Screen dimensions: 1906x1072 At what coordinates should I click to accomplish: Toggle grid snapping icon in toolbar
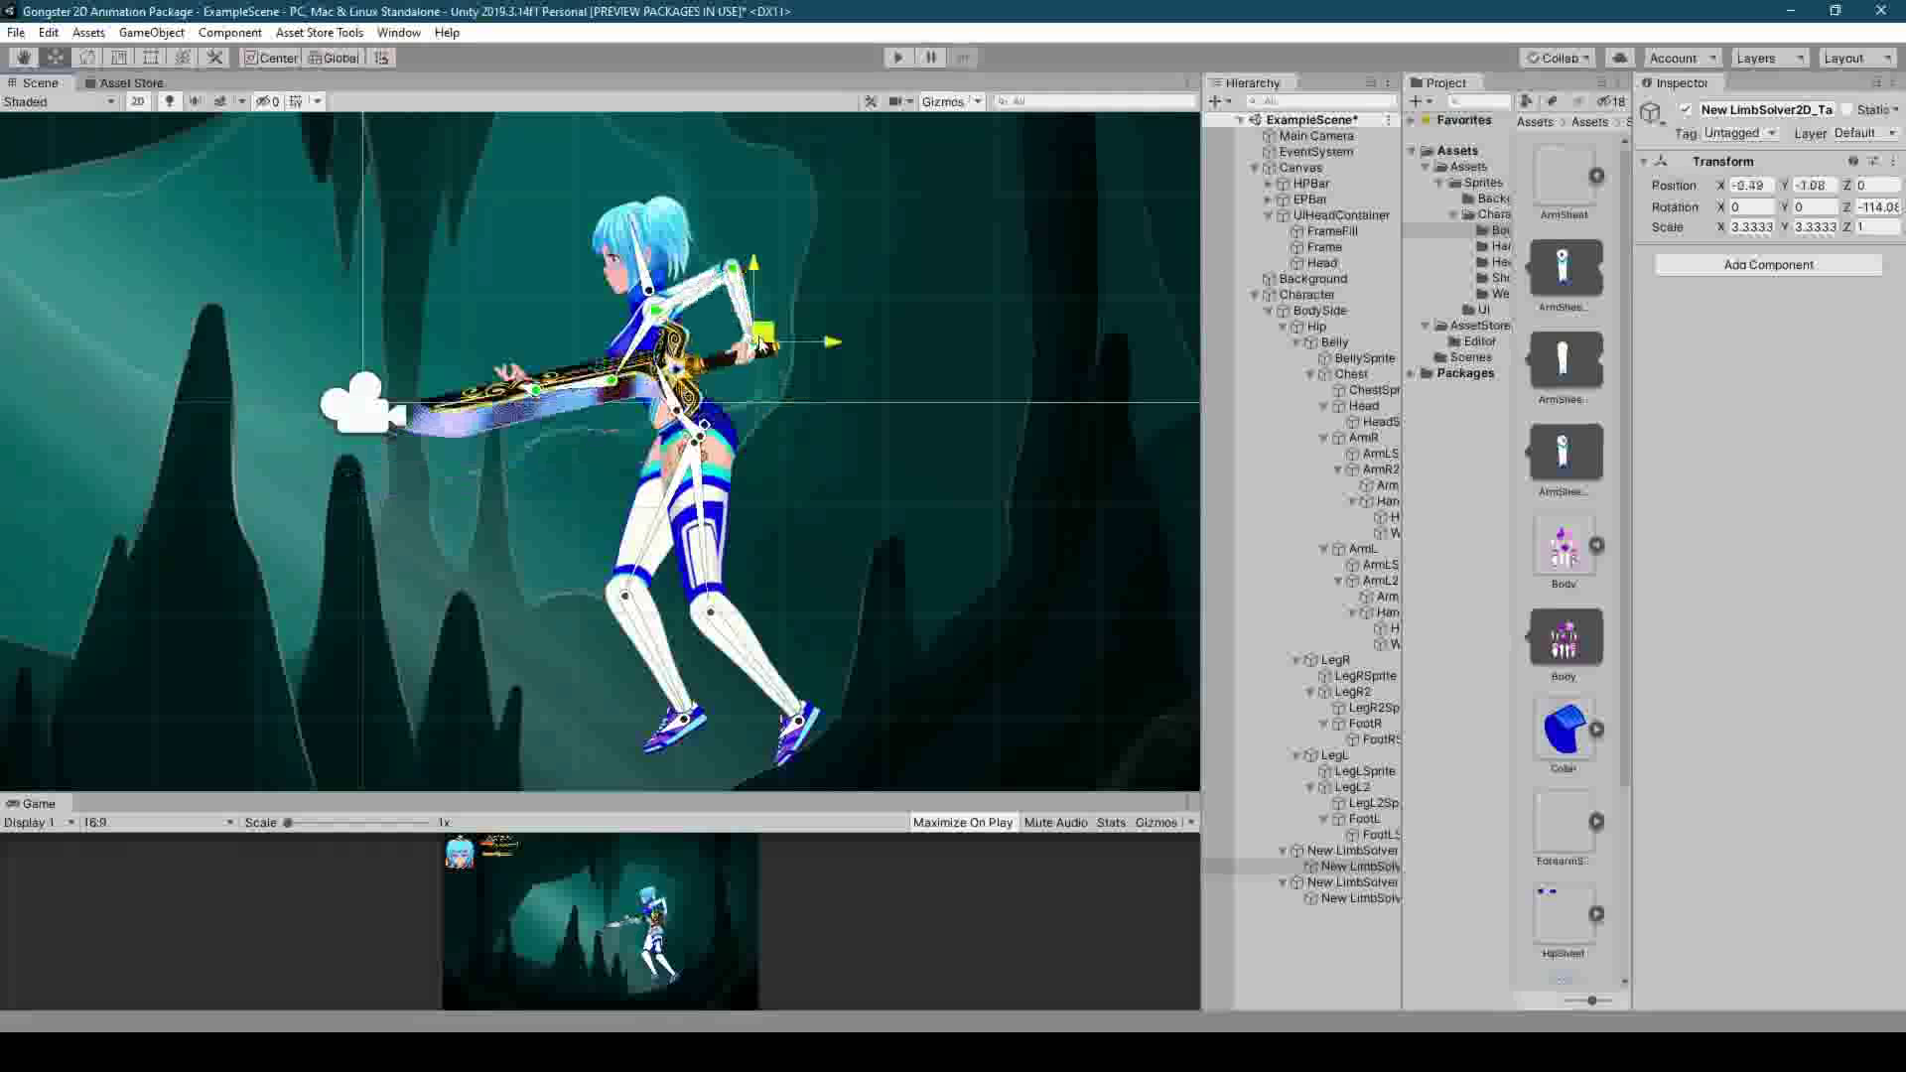click(x=381, y=58)
